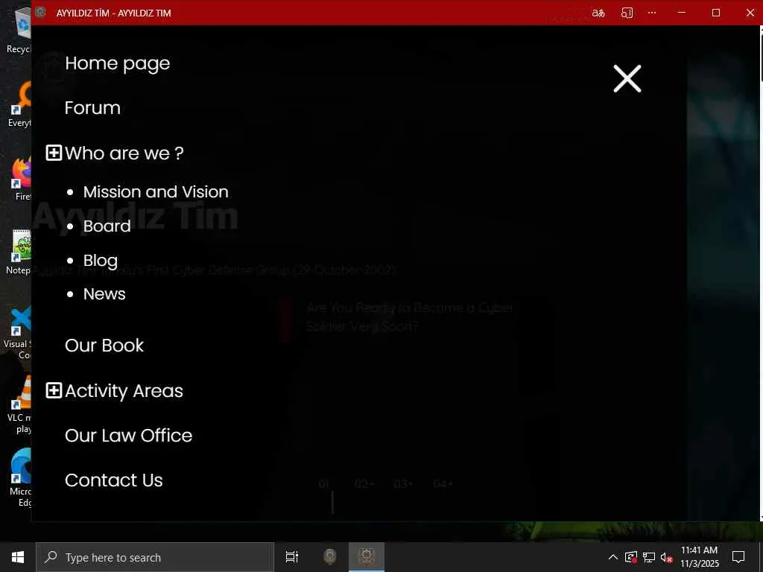Open Task View from the taskbar

click(x=292, y=557)
